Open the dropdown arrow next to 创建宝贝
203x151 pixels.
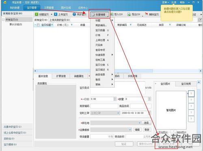tap(52, 14)
